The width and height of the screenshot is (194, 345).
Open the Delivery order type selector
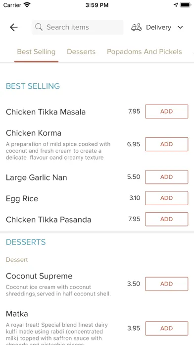tap(157, 27)
